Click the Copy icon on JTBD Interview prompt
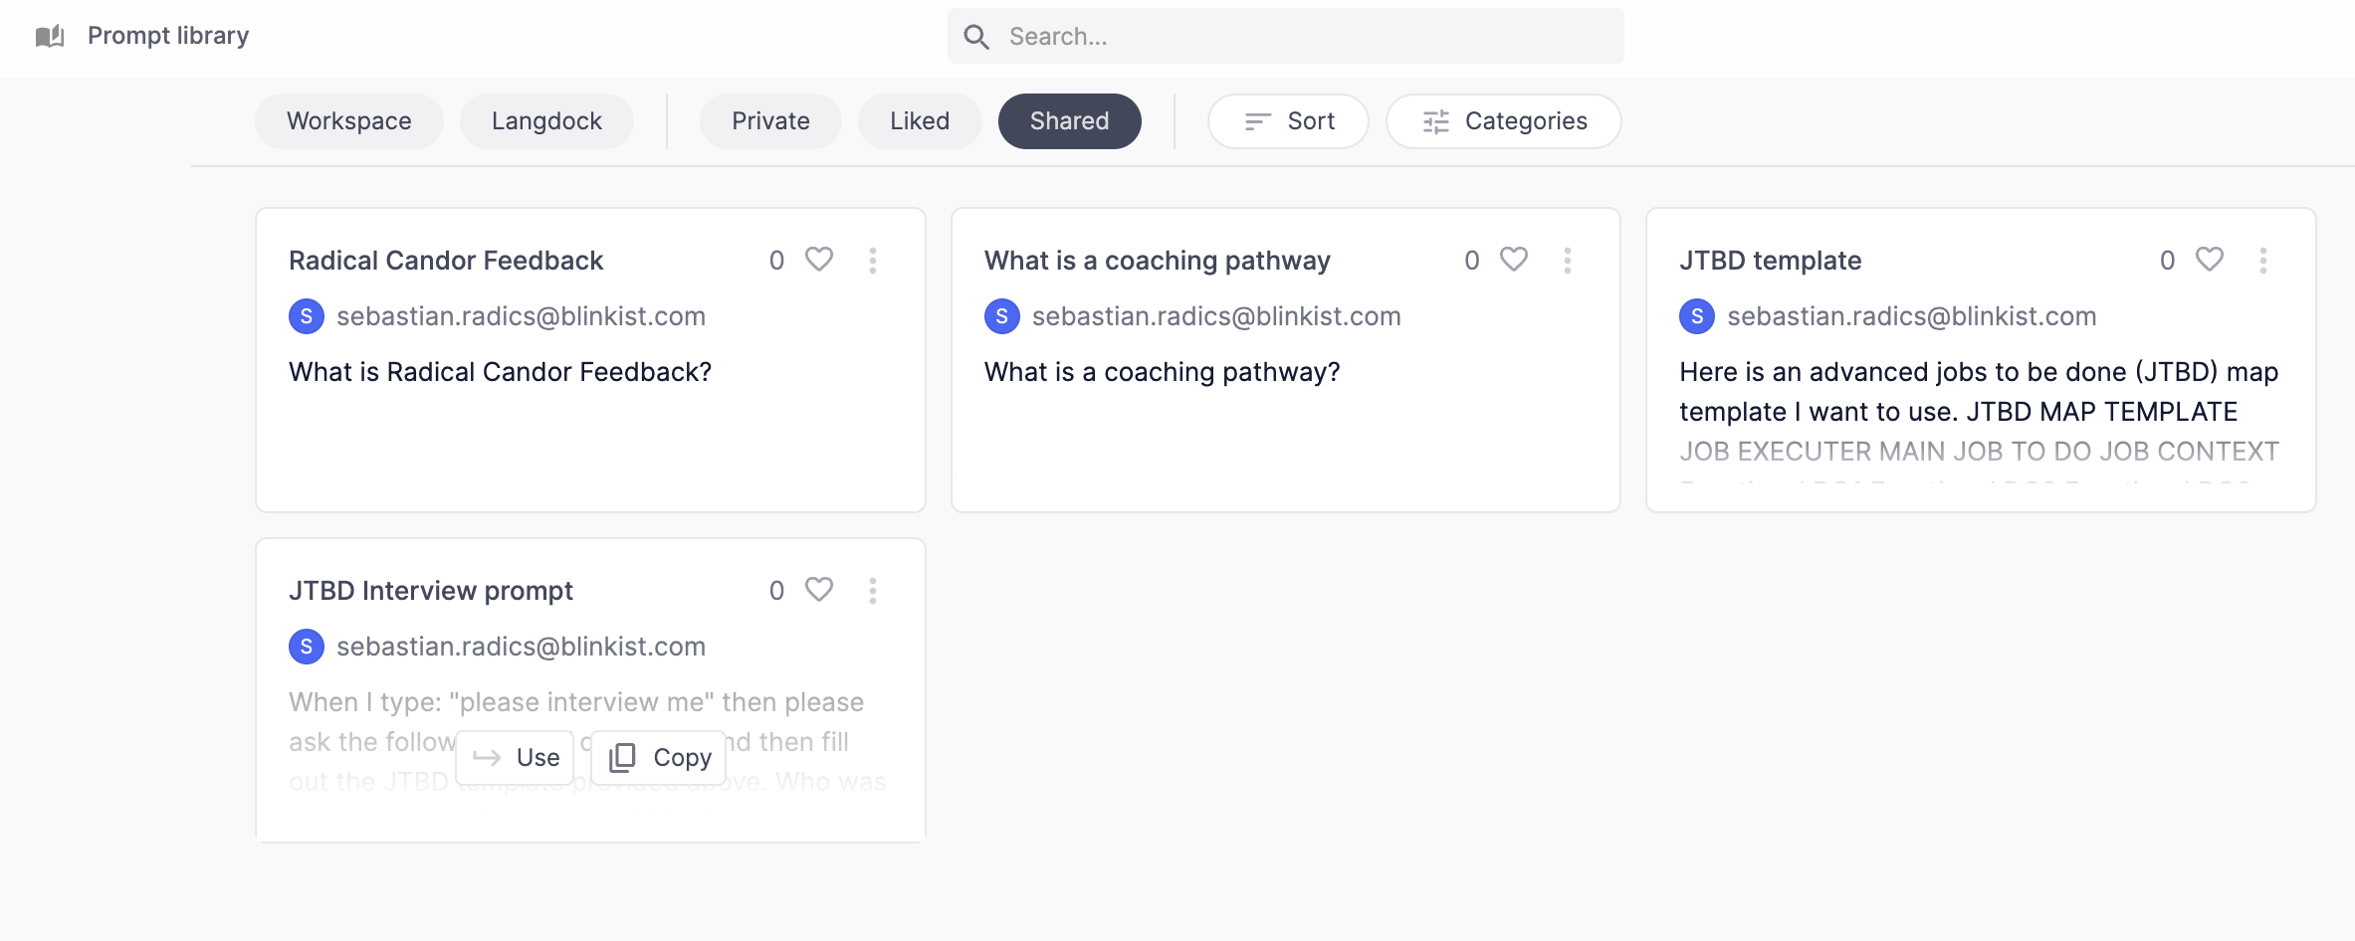This screenshot has height=941, width=2355. point(620,757)
